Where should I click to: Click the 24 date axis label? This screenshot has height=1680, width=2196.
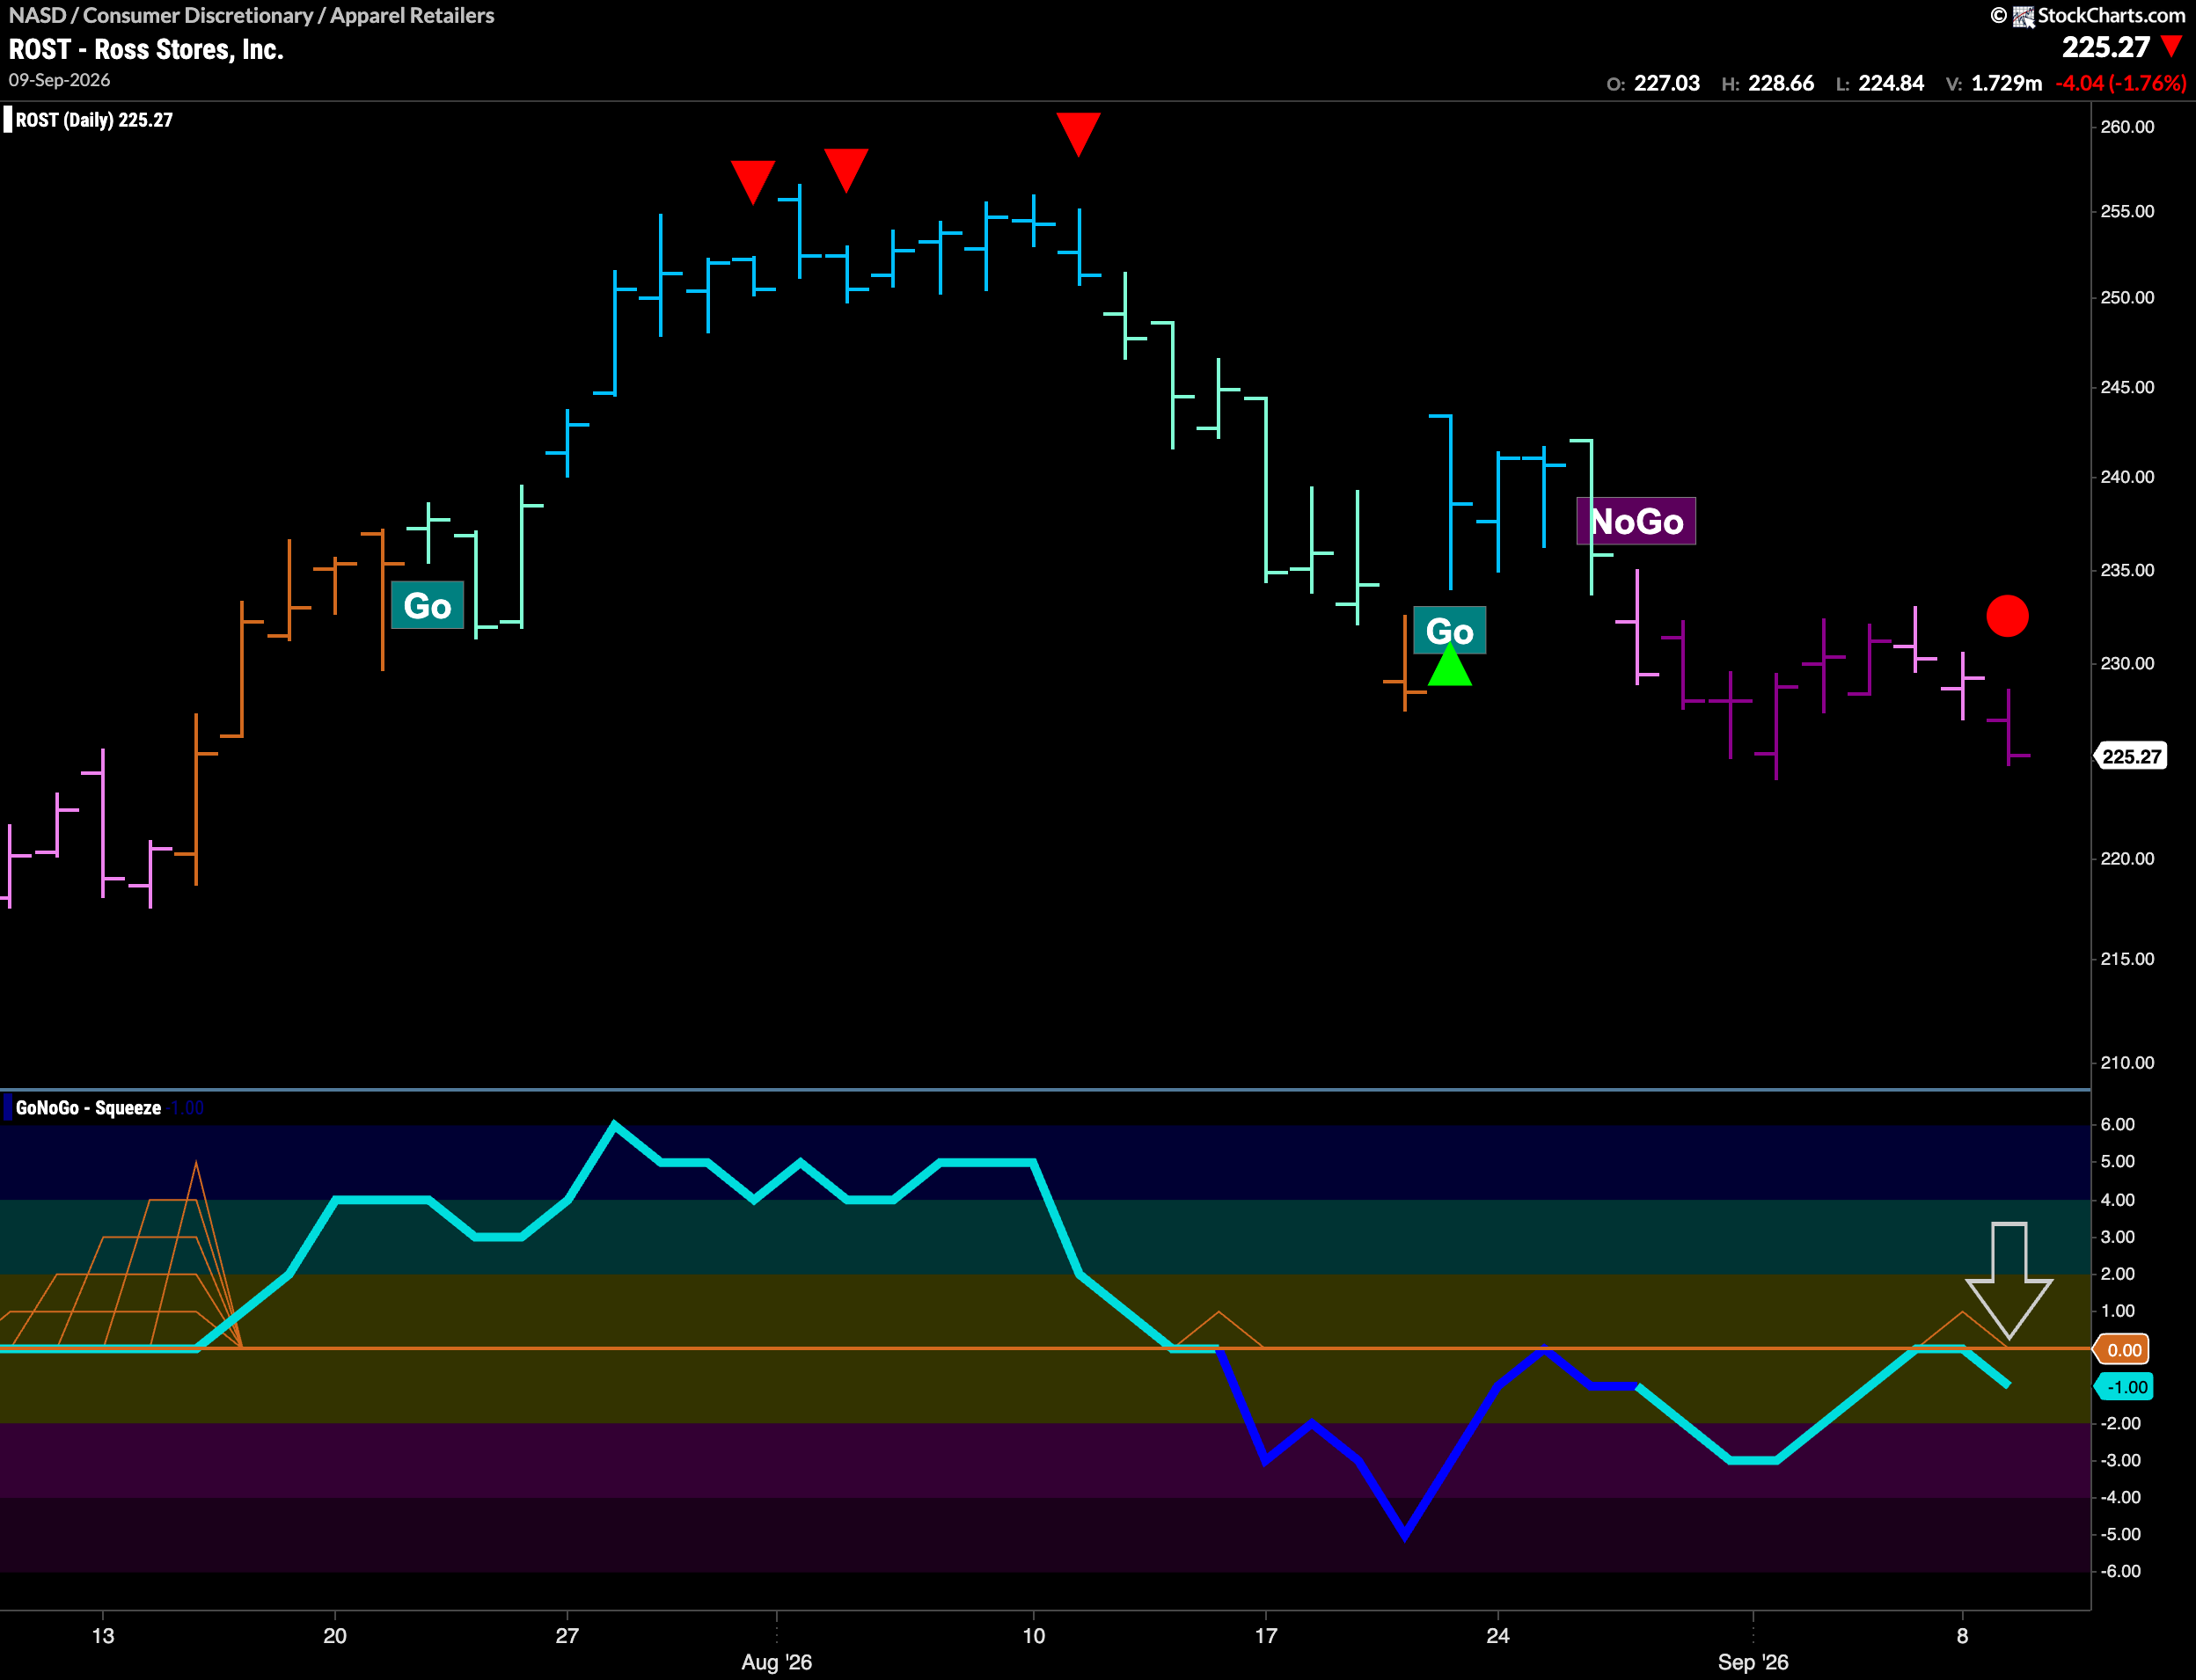[1498, 1636]
